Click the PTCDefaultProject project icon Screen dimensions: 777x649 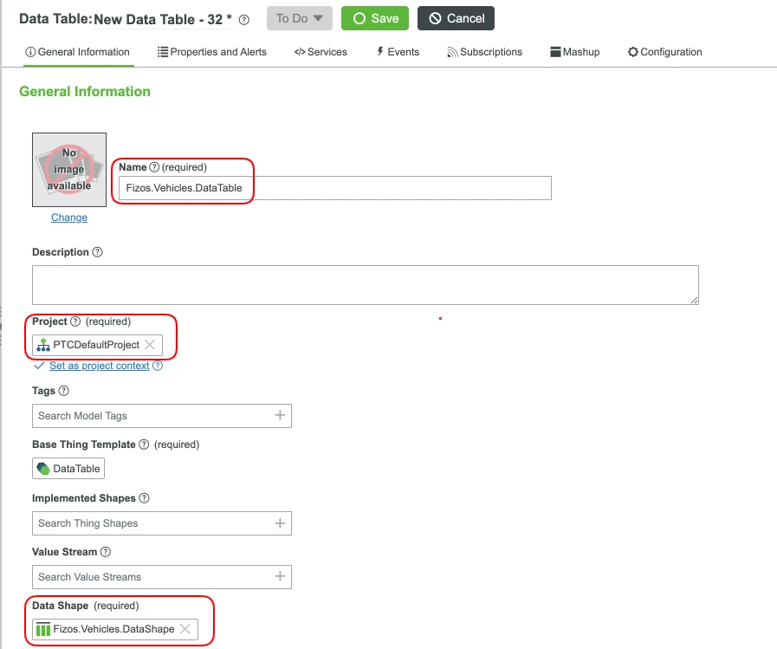(x=43, y=345)
